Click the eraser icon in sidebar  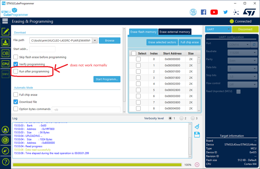5,151
